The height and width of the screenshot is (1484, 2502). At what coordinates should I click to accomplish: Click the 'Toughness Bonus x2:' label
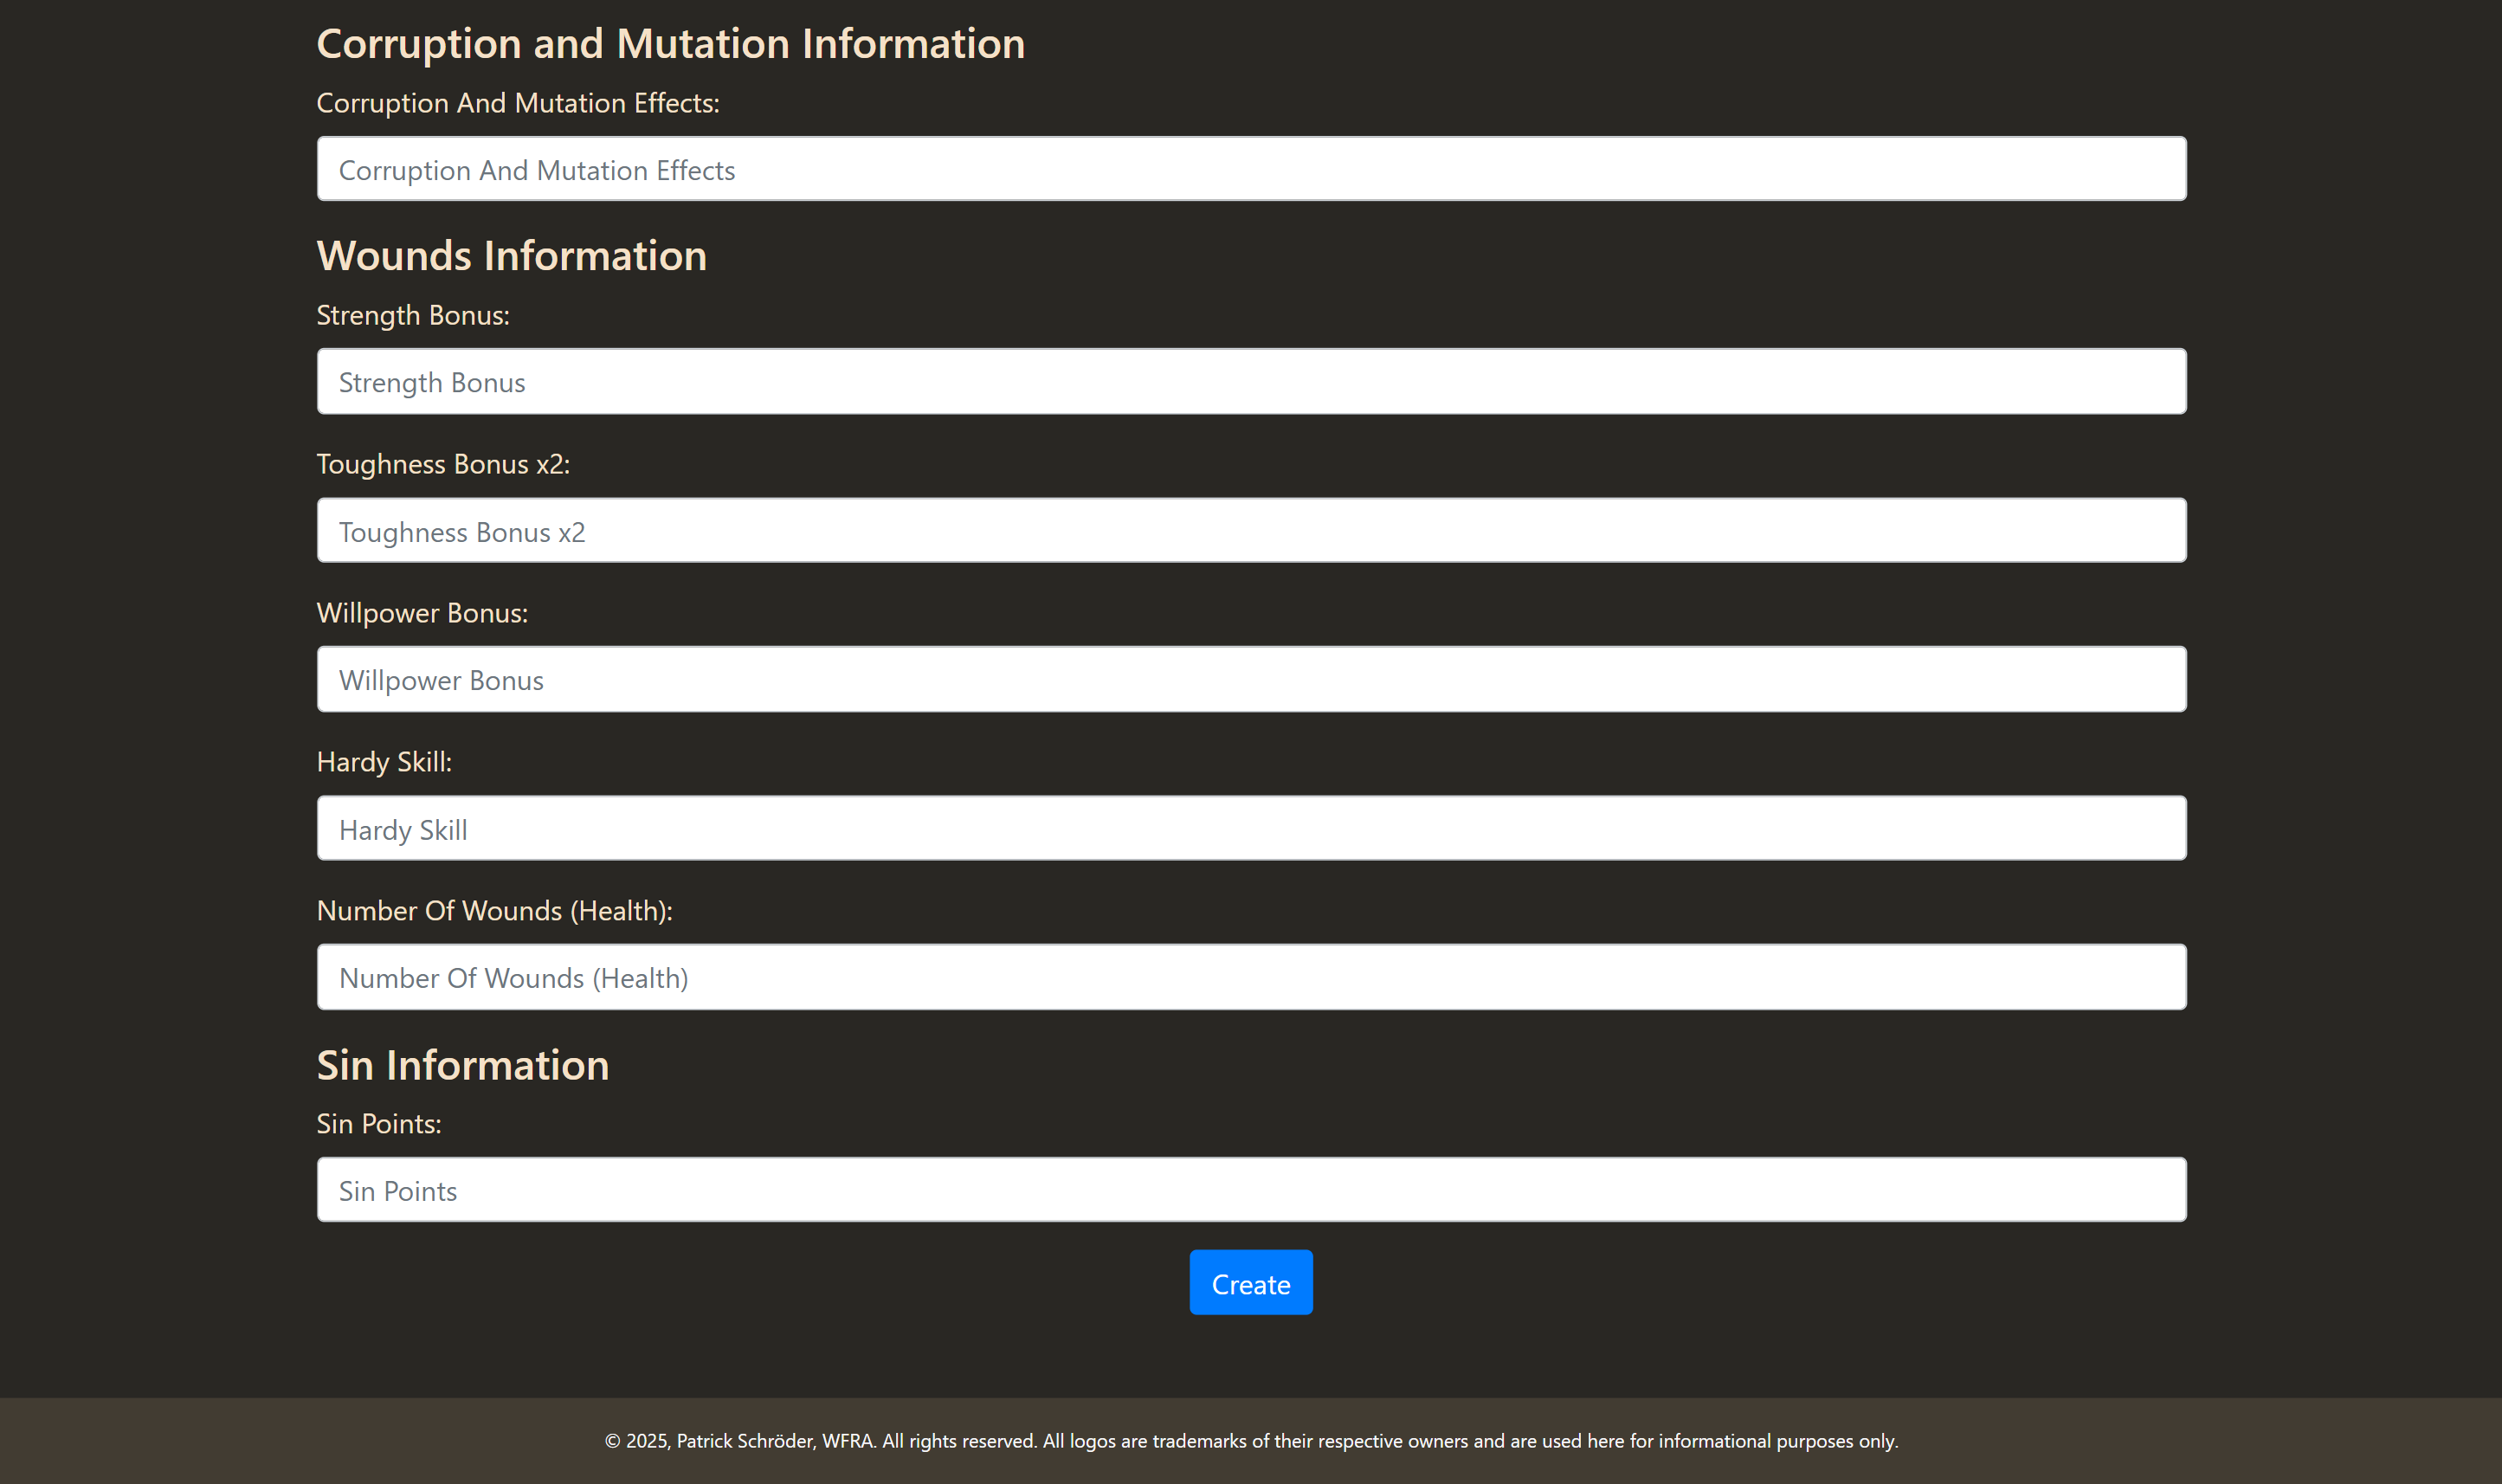(x=442, y=464)
